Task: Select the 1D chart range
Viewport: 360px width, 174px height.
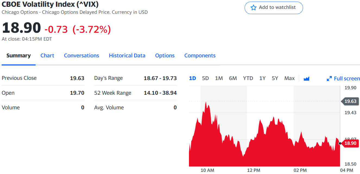Action: [192, 78]
